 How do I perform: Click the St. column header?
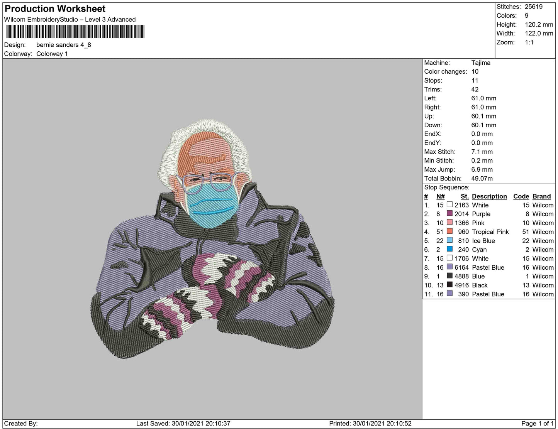465,196
